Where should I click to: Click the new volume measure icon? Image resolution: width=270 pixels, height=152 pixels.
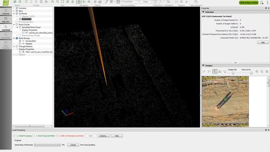click(186, 2)
